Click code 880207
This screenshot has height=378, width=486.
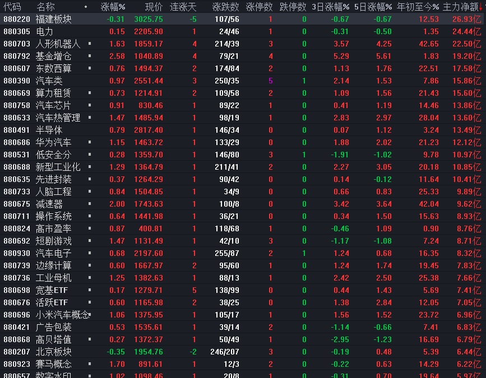tap(17, 352)
